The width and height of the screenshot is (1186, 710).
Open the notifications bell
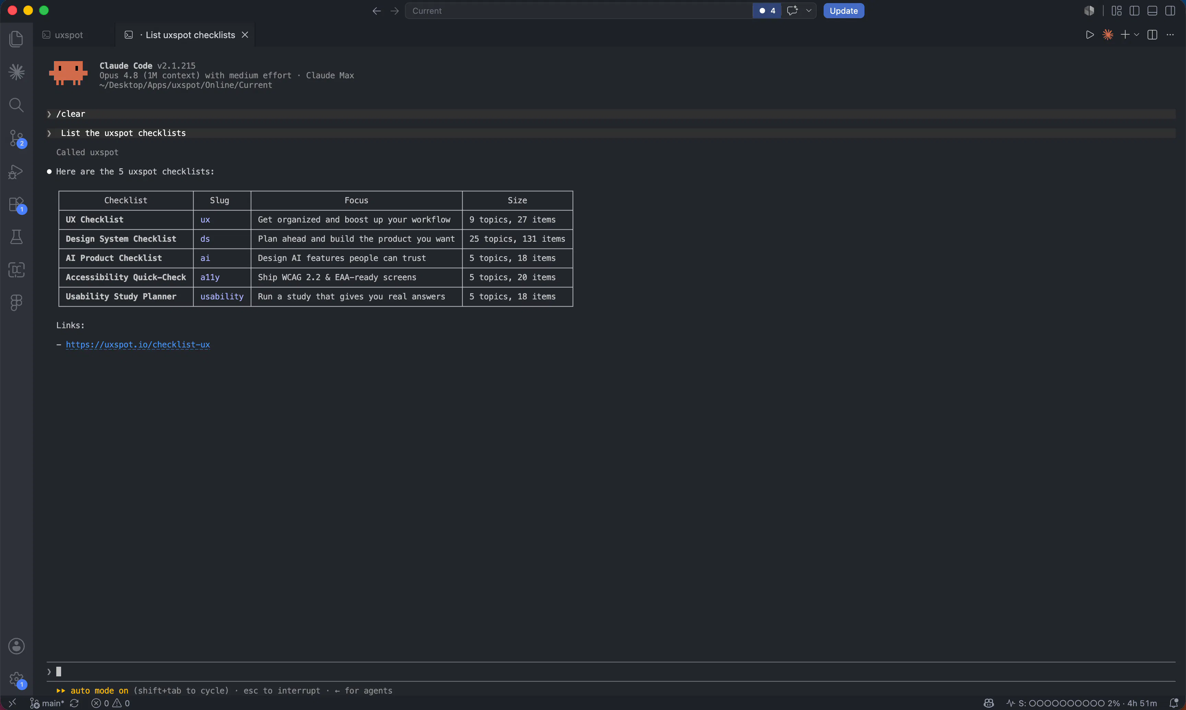pyautogui.click(x=1174, y=703)
